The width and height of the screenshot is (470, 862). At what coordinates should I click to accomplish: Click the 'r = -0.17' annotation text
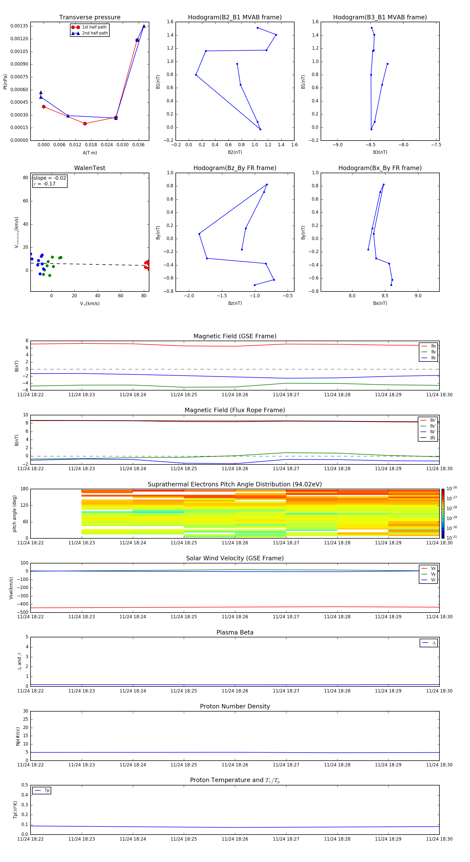point(44,184)
